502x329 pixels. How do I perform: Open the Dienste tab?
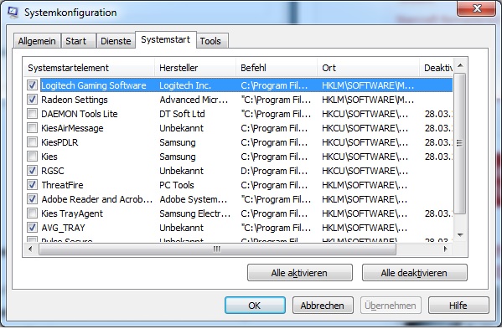point(116,41)
